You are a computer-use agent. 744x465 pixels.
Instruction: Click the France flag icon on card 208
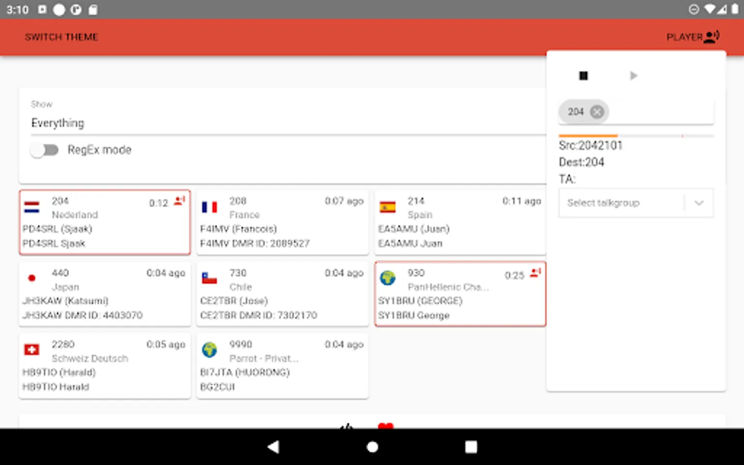click(209, 208)
